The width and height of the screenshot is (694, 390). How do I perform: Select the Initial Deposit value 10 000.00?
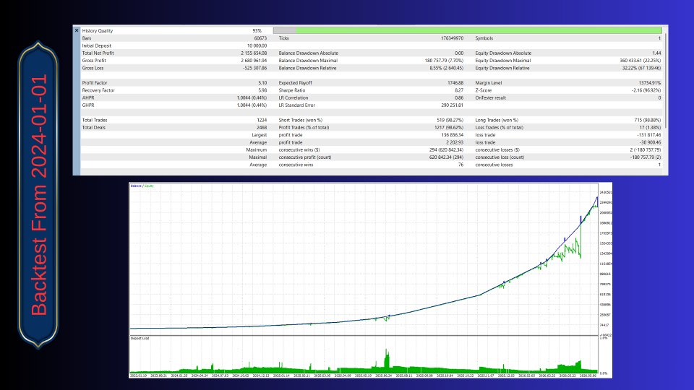tap(257, 46)
